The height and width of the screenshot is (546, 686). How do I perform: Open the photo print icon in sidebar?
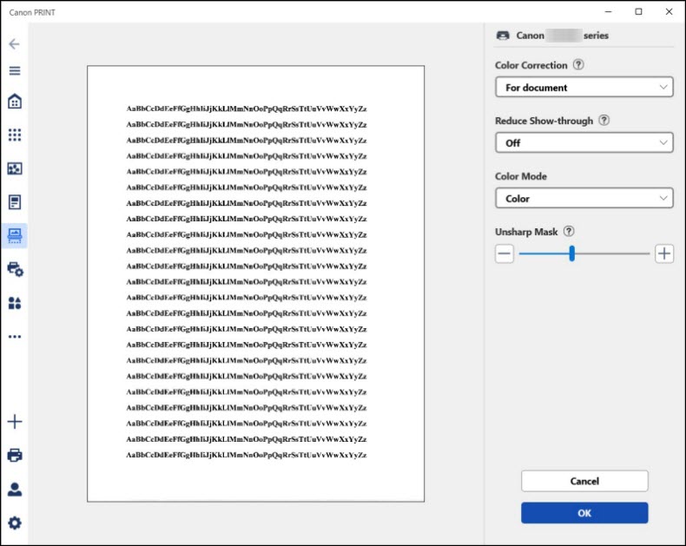(15, 168)
